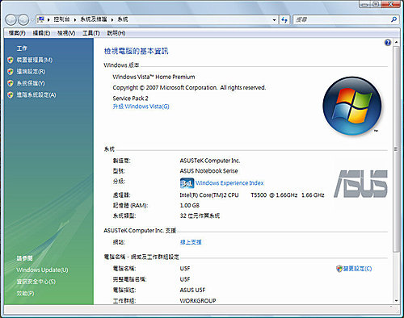This screenshot has width=404, height=318.
Task: Open the 編輯(E) menu
Action: pyautogui.click(x=41, y=33)
